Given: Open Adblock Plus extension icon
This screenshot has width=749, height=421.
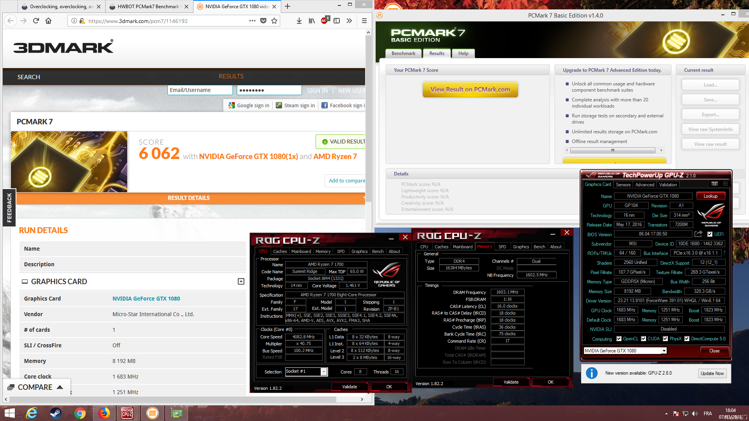Looking at the screenshot, I should tap(325, 20).
